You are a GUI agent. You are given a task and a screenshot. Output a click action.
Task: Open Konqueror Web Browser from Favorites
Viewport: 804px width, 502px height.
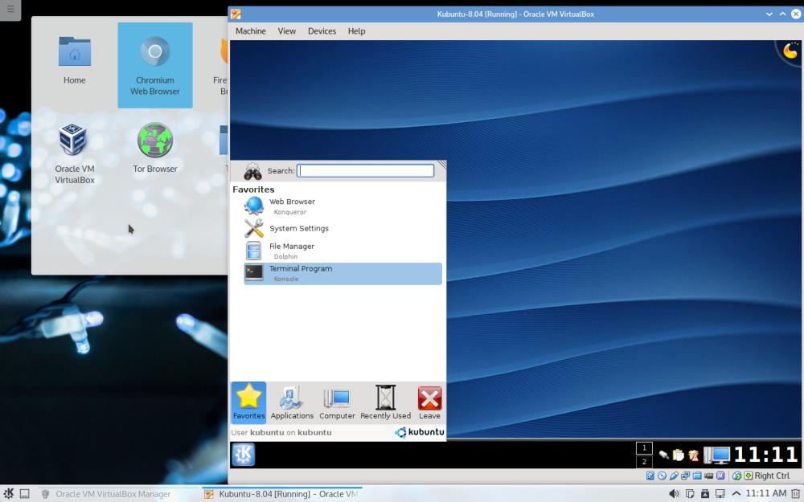point(291,206)
